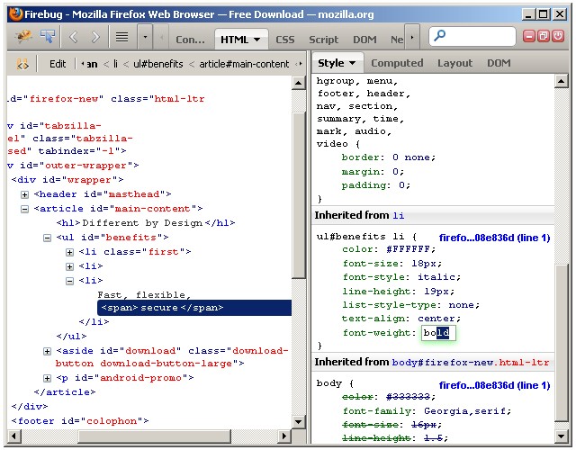Click the Firefox logo in title bar
The image size is (576, 450).
pos(16,14)
